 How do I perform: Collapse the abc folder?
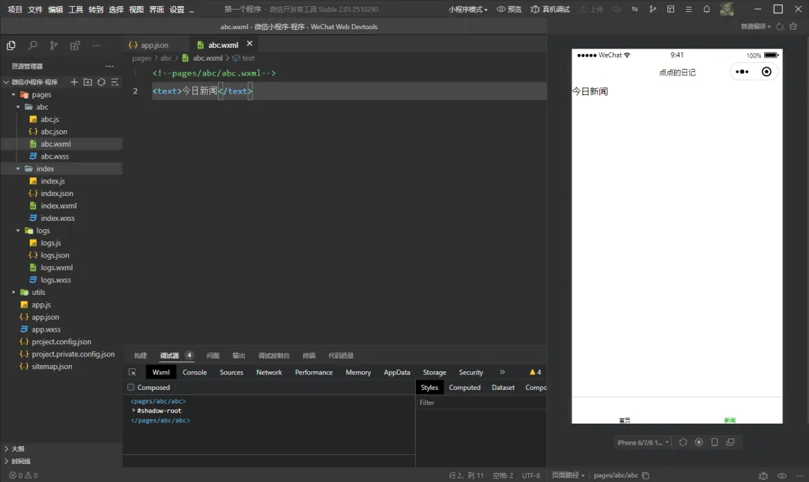(18, 107)
